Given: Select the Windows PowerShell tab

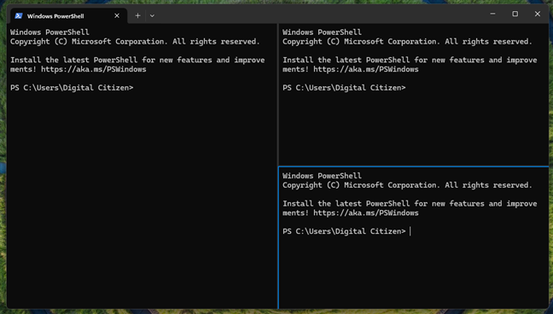Looking at the screenshot, I should (x=68, y=16).
